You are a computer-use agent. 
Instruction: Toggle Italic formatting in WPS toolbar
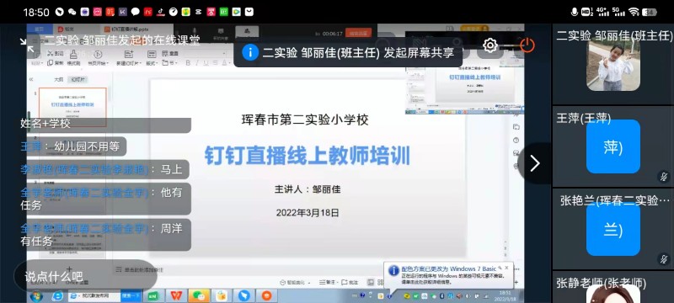[197, 63]
